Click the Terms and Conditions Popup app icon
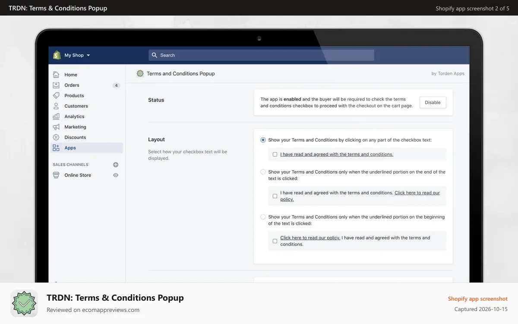The width and height of the screenshot is (518, 324). coord(140,73)
